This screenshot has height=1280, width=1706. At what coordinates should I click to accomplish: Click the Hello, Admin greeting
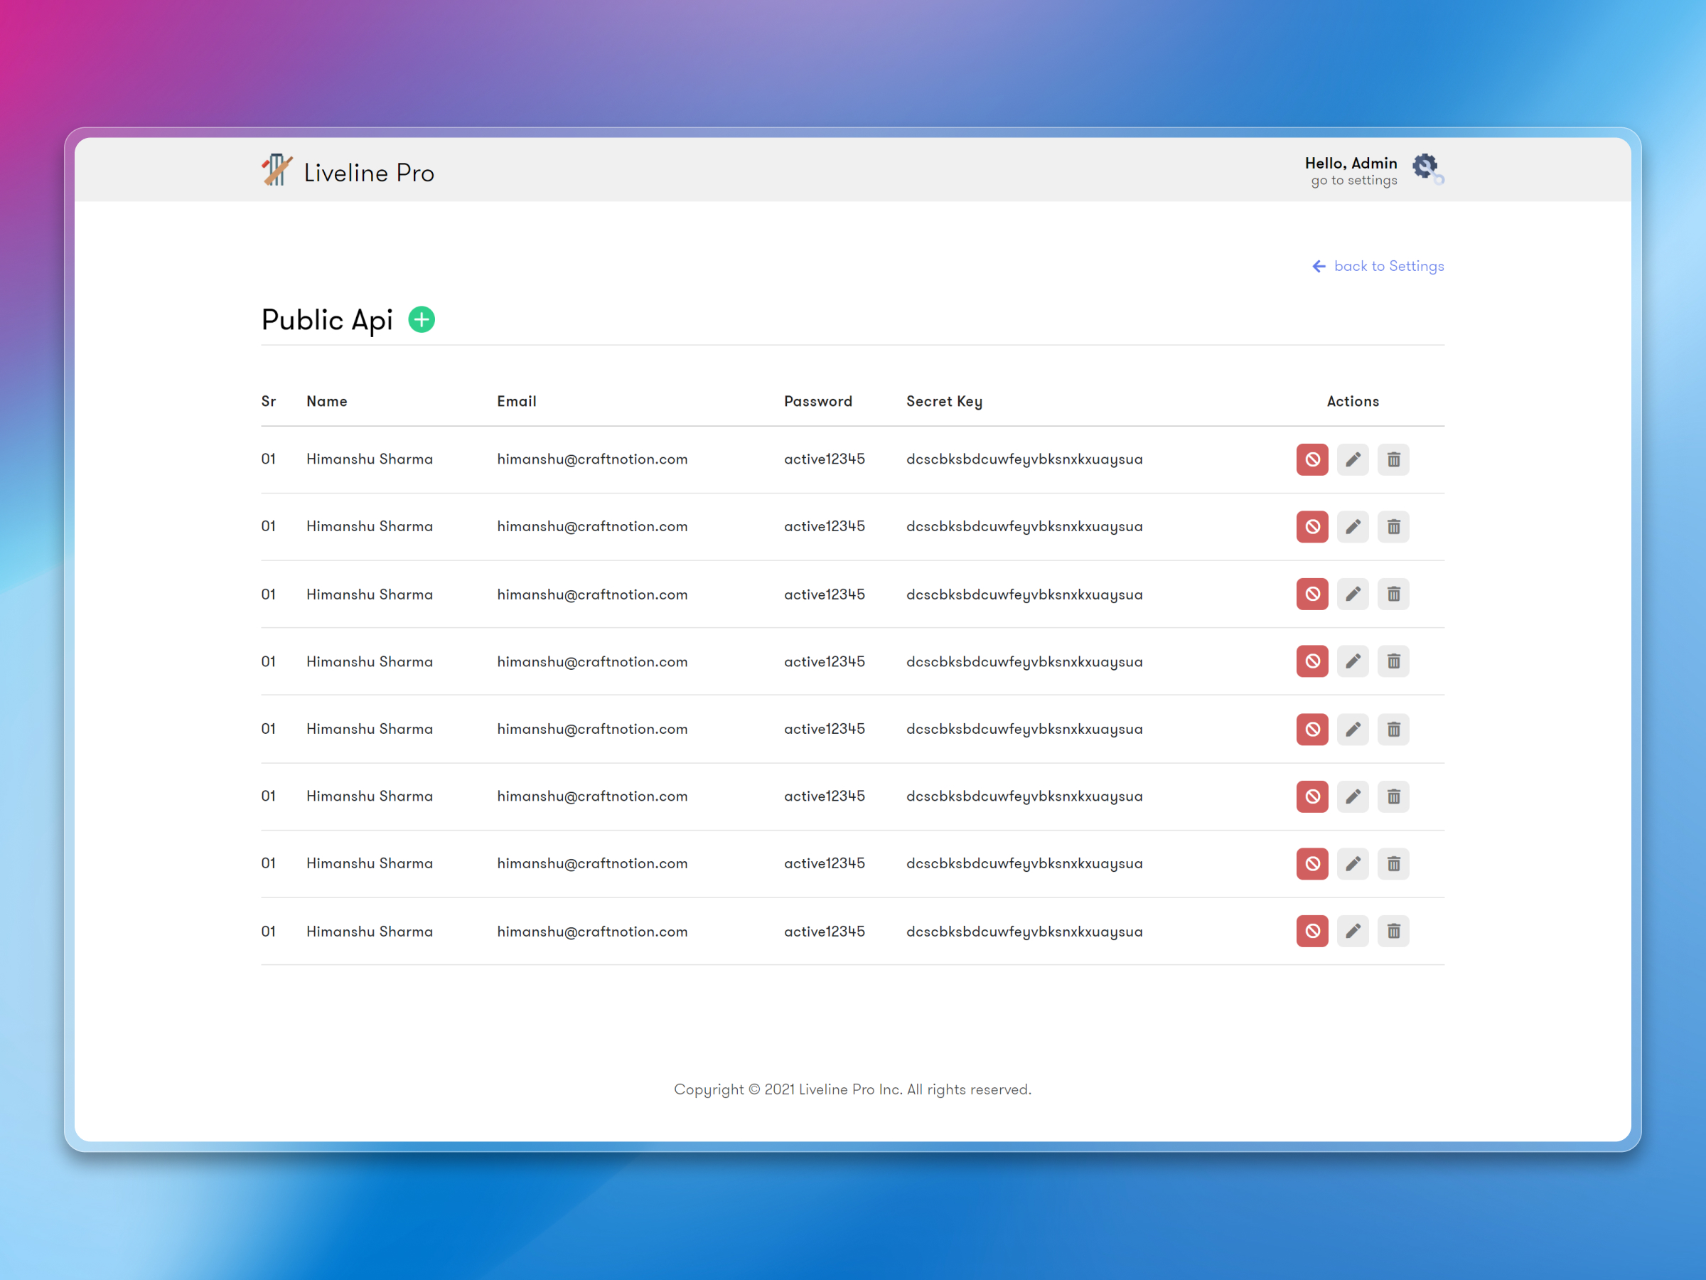coord(1351,163)
